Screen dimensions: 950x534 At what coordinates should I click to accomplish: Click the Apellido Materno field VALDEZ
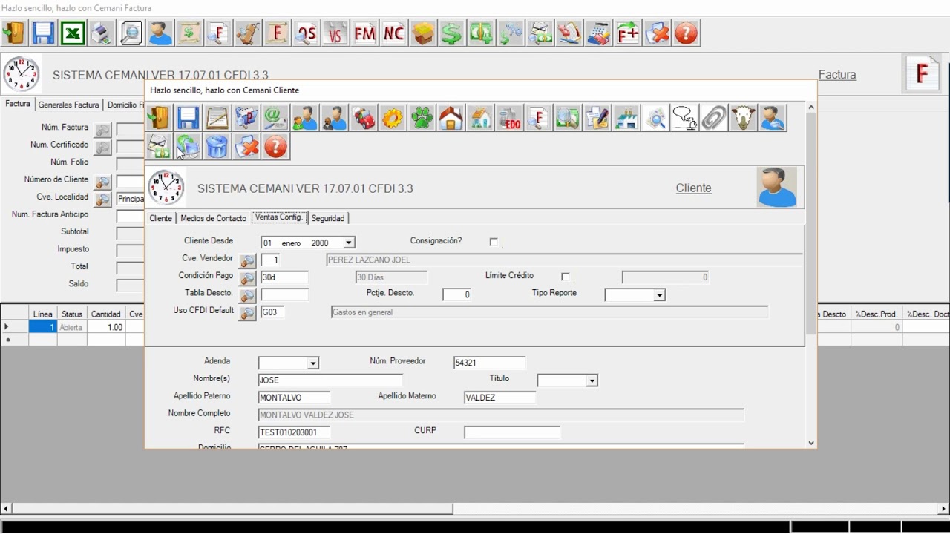499,398
